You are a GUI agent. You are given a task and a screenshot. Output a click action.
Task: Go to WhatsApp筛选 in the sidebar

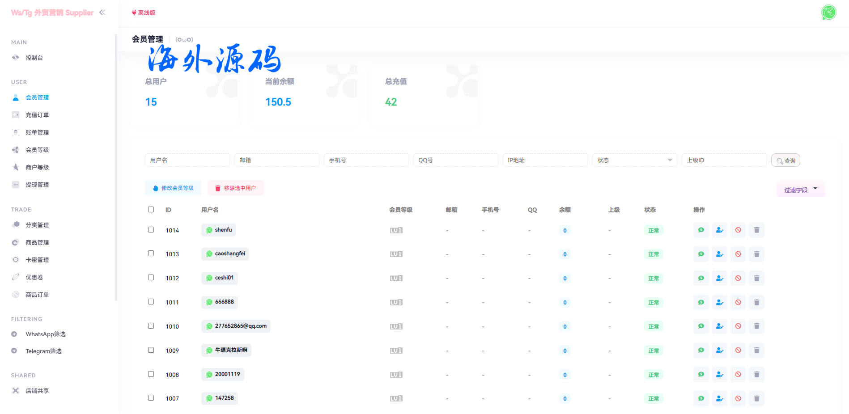tap(45, 334)
